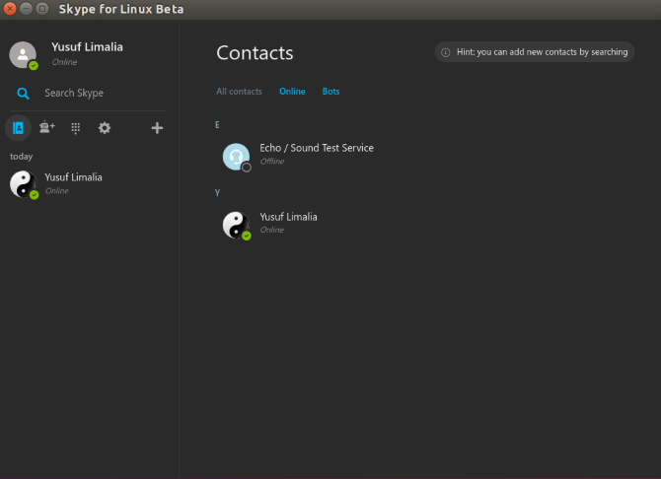Click the add bots icon
Screen dimensions: 661x479
coord(46,127)
